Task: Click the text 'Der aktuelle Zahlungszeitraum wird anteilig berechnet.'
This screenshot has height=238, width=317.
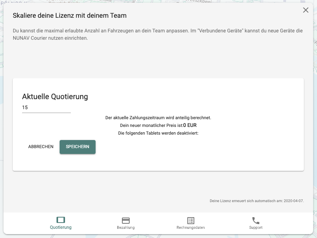Action: point(158,118)
